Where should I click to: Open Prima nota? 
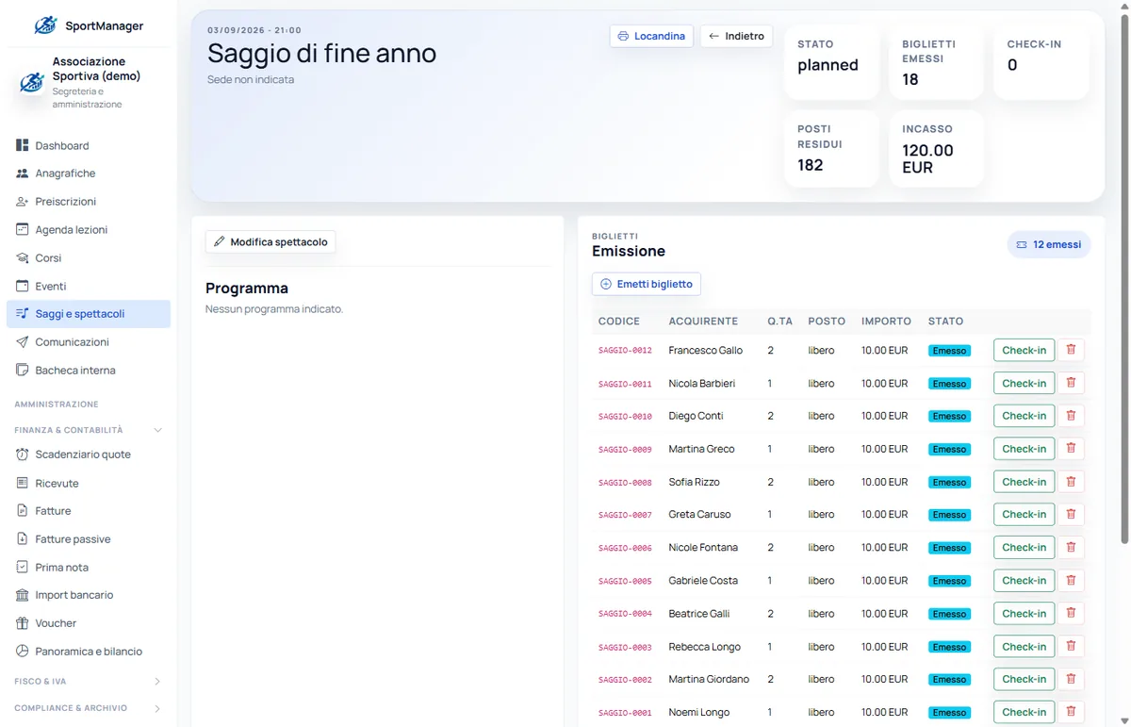pos(89,567)
